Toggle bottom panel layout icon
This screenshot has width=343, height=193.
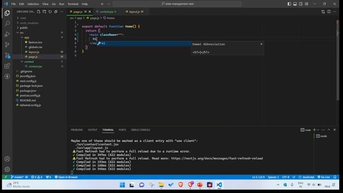295,4
